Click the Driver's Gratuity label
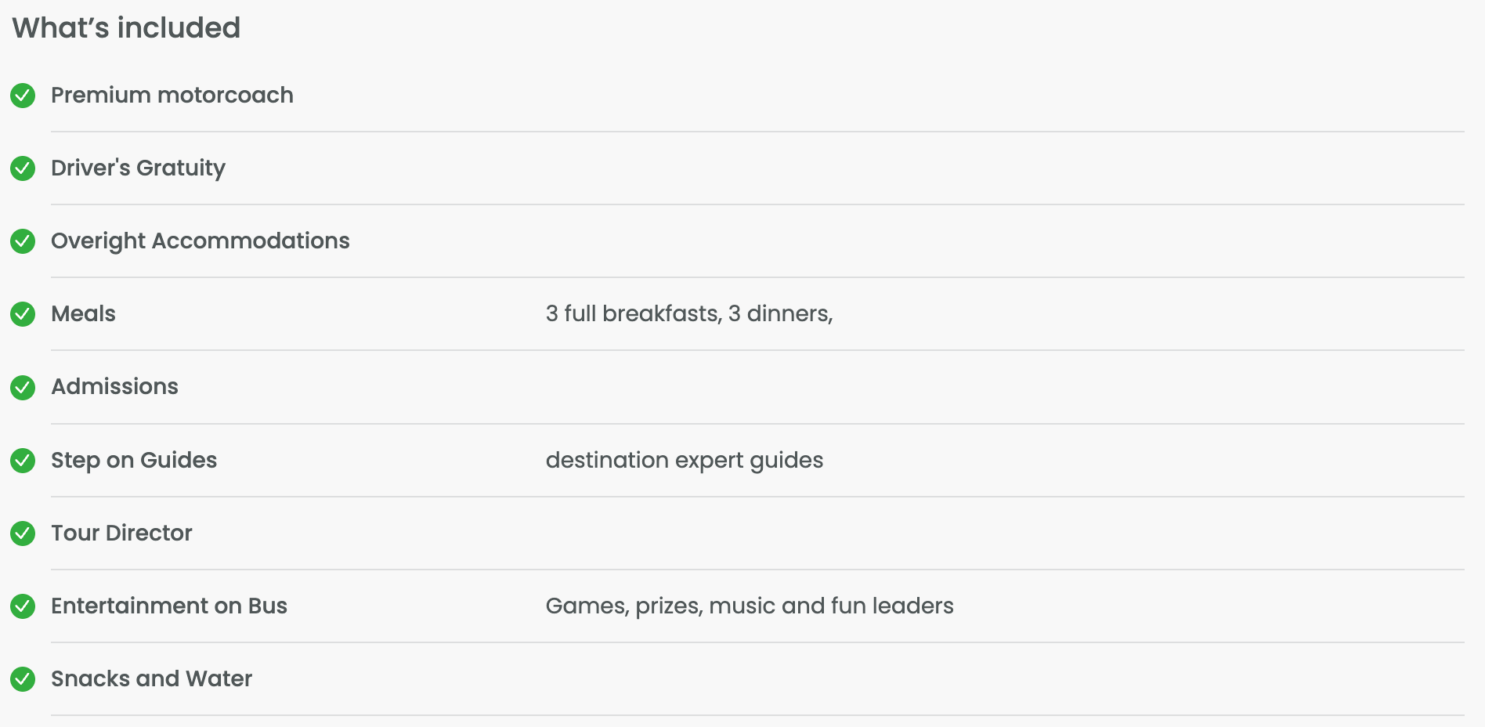The height and width of the screenshot is (727, 1485). click(138, 168)
